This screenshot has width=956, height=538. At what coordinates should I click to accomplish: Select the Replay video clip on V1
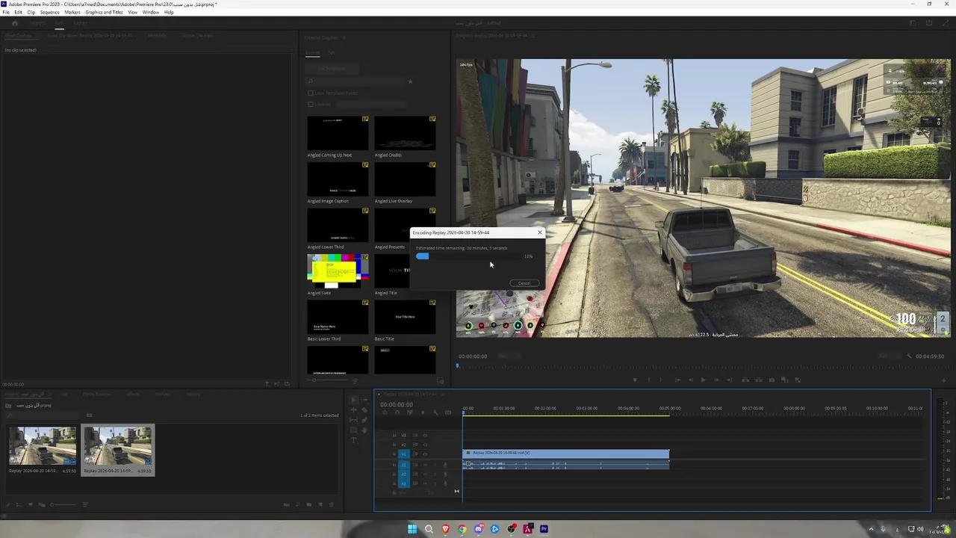[566, 453]
